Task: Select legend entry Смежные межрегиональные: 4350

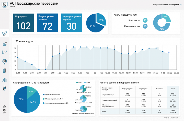Action: pos(56,103)
